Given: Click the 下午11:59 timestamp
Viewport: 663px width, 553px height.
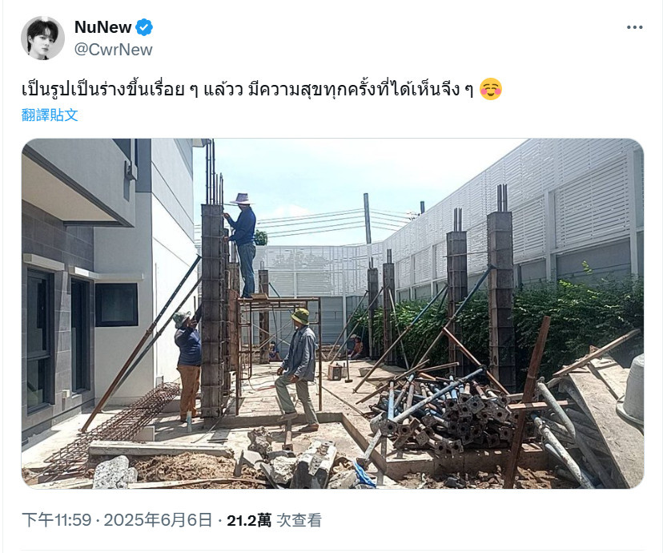Looking at the screenshot, I should click(x=57, y=520).
